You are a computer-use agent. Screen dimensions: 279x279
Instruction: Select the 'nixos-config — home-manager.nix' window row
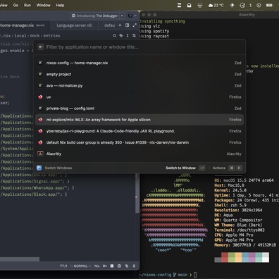[x=139, y=63]
